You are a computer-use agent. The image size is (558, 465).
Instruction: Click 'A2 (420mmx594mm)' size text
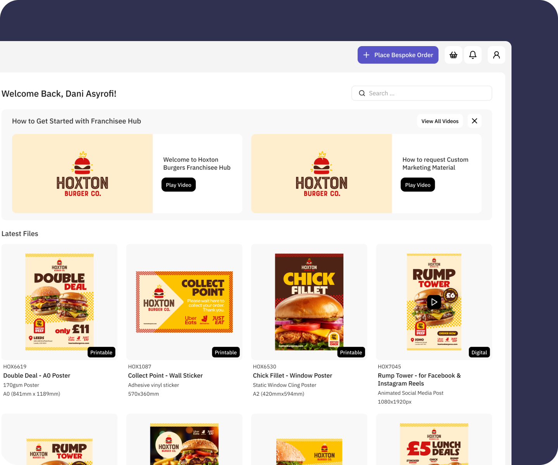coord(279,394)
